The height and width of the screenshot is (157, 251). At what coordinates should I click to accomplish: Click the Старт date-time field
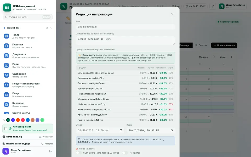100,130
